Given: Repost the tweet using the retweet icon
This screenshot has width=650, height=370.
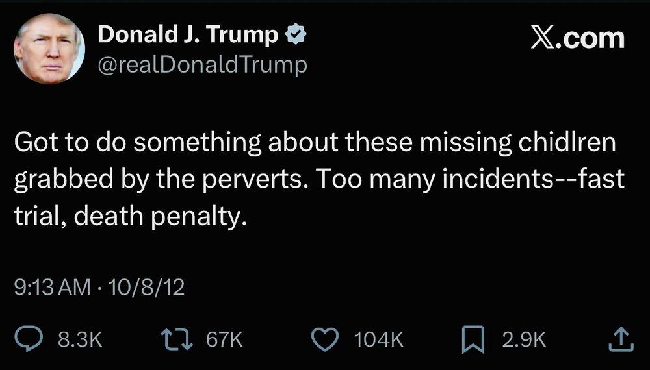Looking at the screenshot, I should (177, 339).
